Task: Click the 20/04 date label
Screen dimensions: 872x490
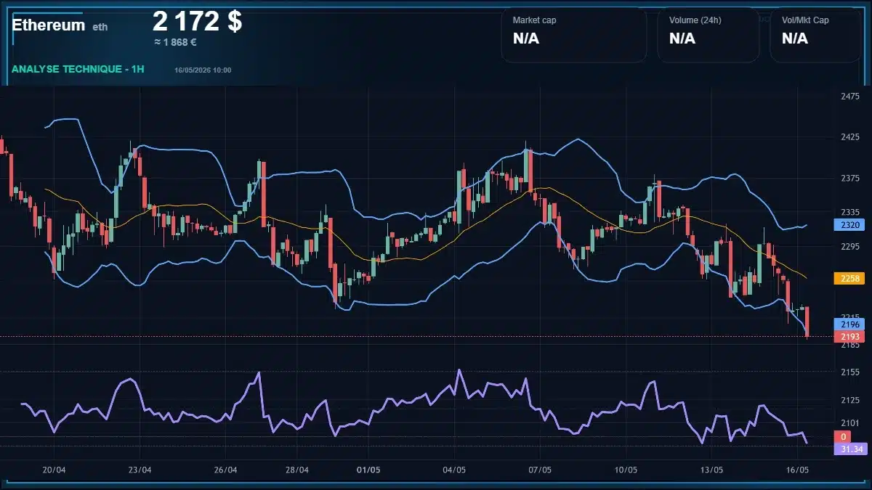Action: click(x=54, y=470)
